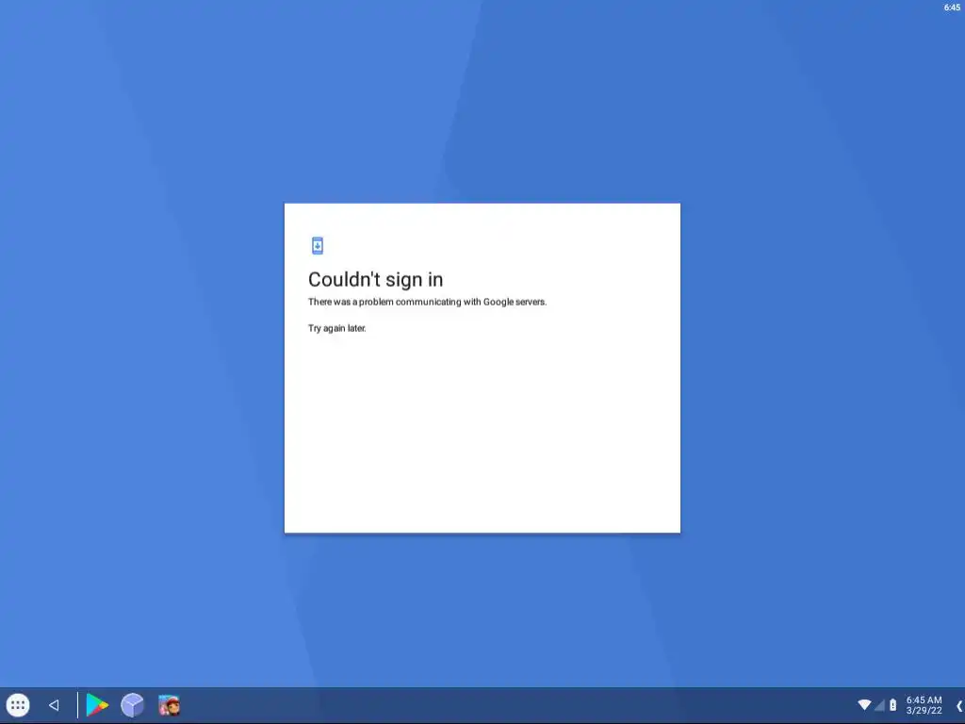Click the "Try again later." text
965x724 pixels.
[336, 328]
